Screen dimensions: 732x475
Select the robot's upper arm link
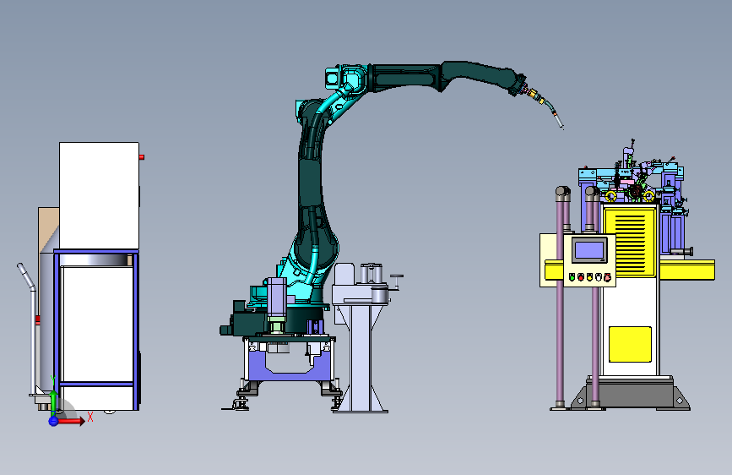pyautogui.click(x=312, y=183)
